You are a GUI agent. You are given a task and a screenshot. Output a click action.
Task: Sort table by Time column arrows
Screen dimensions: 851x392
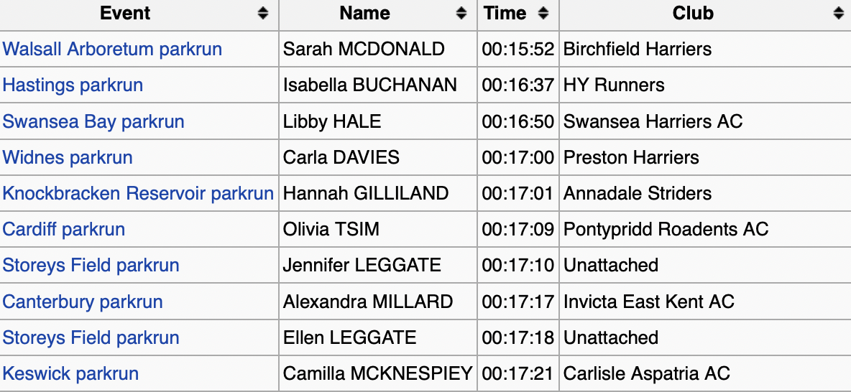click(543, 14)
